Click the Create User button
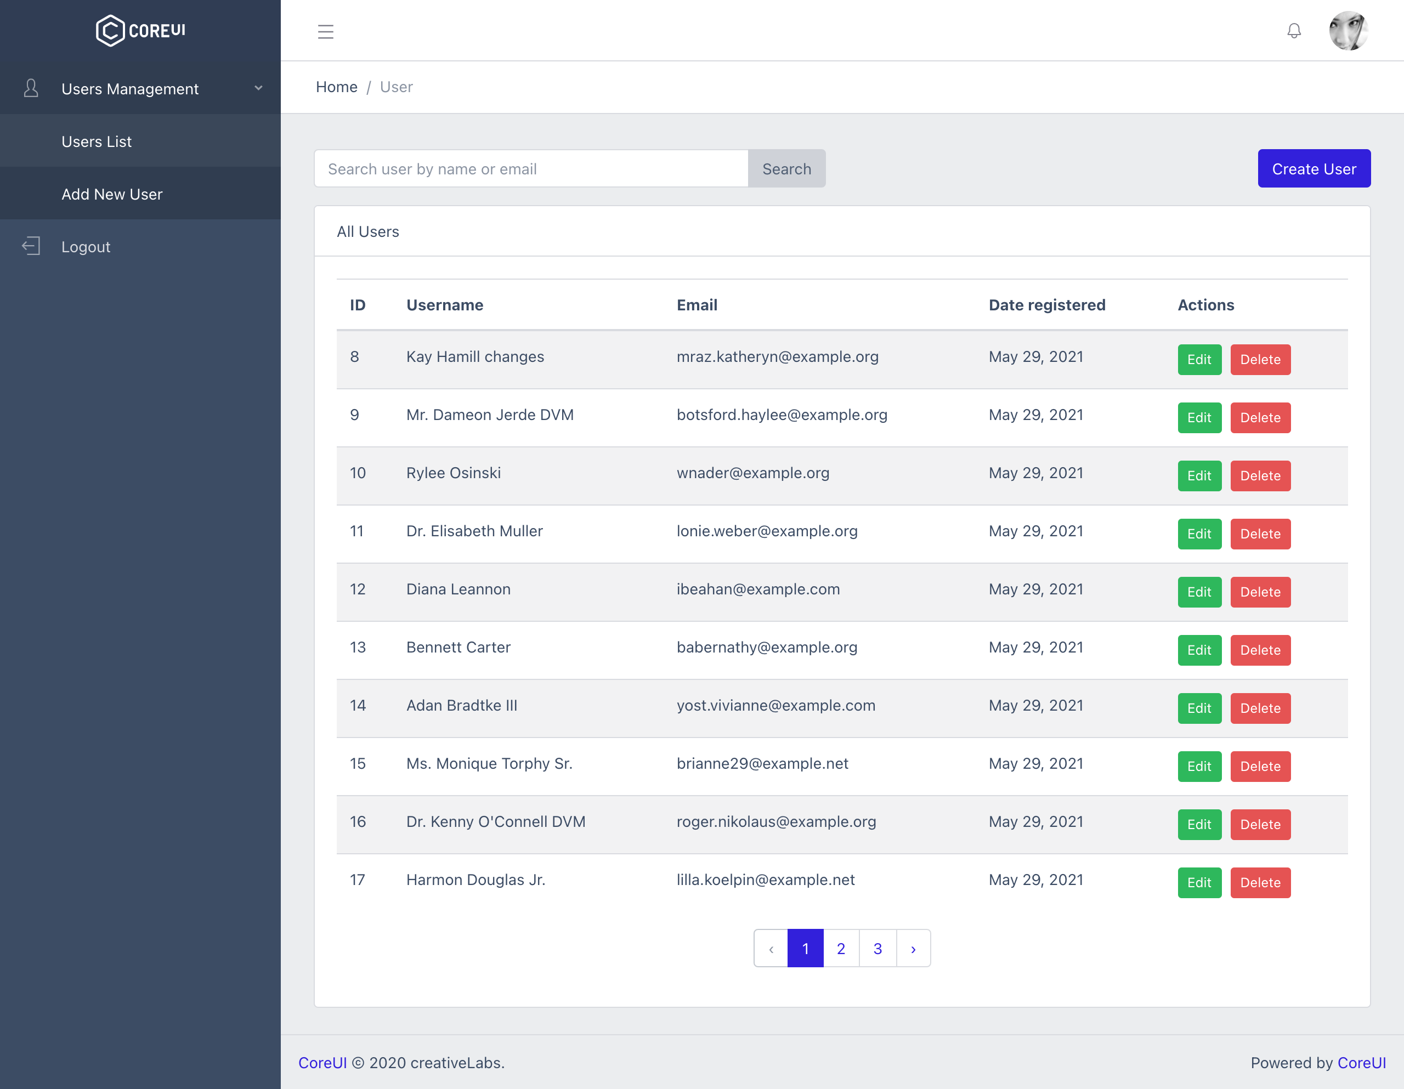The height and width of the screenshot is (1089, 1404). 1314,169
